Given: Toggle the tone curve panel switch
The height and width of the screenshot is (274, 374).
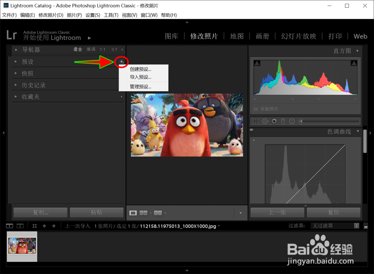Looking at the screenshot, I should click(x=251, y=131).
